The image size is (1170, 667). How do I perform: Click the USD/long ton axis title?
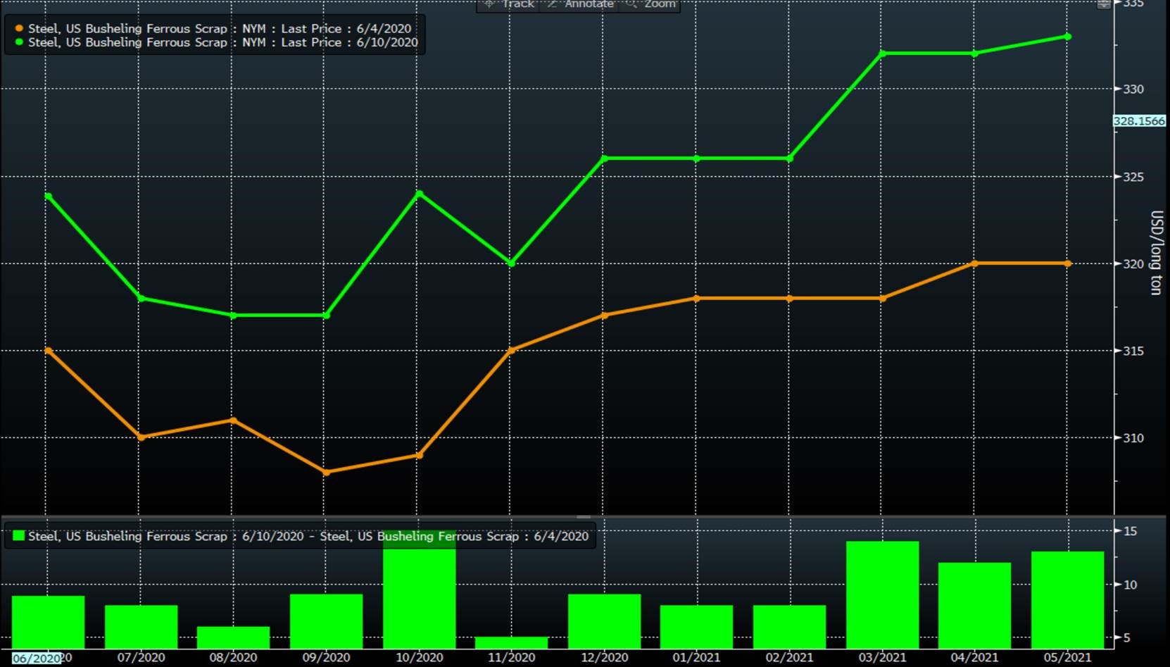1155,252
